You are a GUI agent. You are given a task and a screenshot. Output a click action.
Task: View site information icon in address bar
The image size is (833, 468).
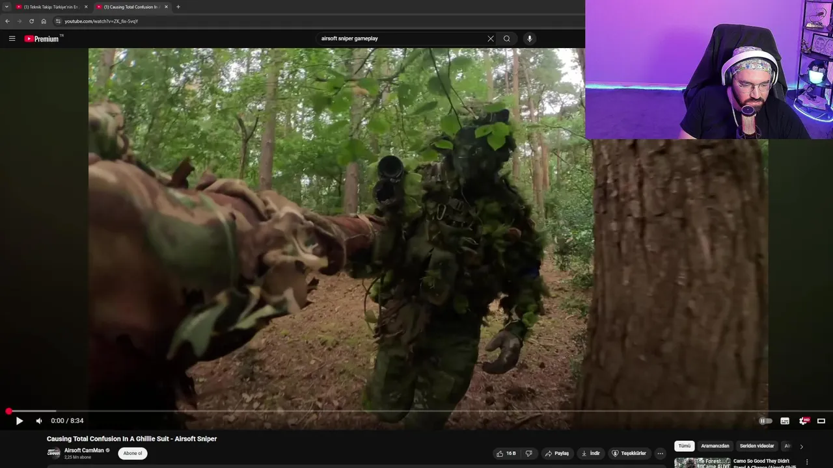click(x=58, y=21)
